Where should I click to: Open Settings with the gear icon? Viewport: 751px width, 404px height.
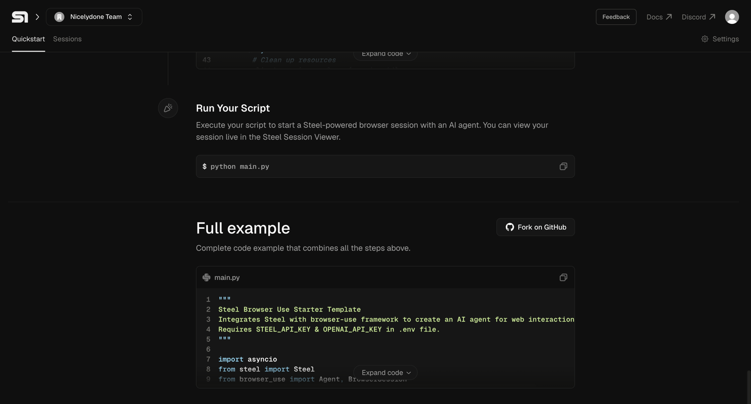tap(720, 39)
